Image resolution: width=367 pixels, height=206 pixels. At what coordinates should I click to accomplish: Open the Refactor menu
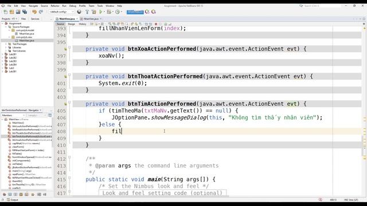[55, 6]
